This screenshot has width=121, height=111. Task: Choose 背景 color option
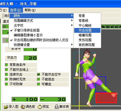pos(87,16)
